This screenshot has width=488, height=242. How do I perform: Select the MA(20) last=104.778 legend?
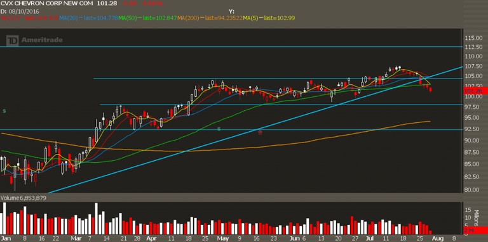88,18
